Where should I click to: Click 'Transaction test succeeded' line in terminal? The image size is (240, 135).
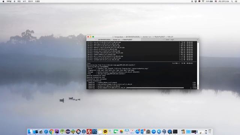[97, 79]
